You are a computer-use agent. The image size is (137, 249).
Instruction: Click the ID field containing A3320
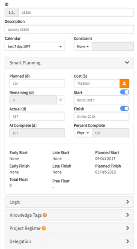(76, 13)
